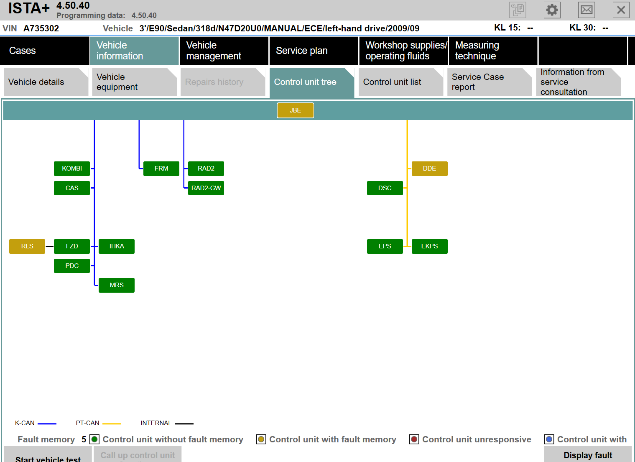Click the blue 'Control unit with' legend swatch

tap(549, 439)
